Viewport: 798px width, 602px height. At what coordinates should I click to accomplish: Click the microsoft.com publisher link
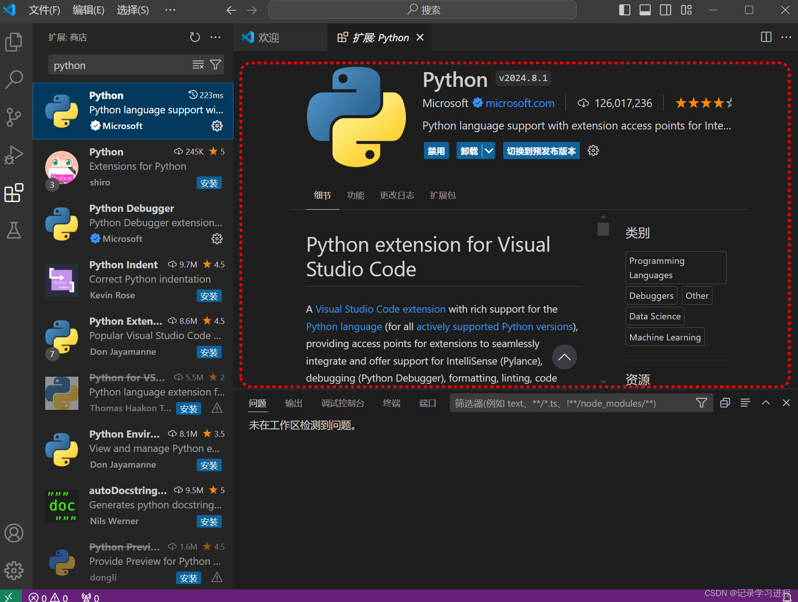click(520, 103)
